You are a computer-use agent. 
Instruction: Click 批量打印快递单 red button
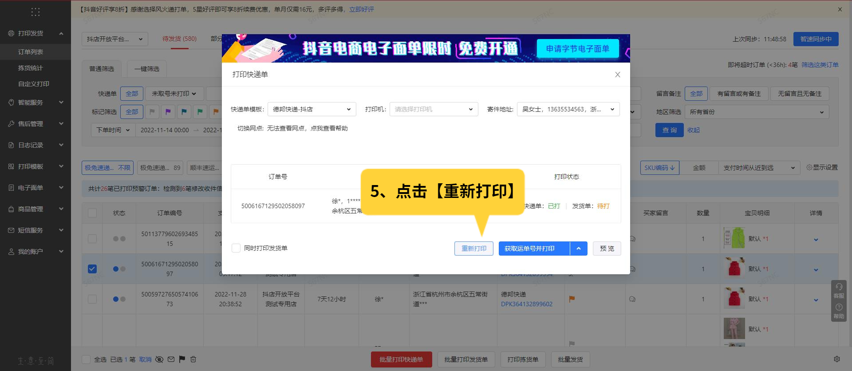[x=401, y=359]
